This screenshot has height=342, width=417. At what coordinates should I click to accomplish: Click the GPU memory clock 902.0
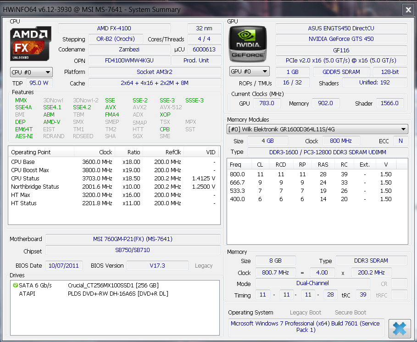click(326, 103)
